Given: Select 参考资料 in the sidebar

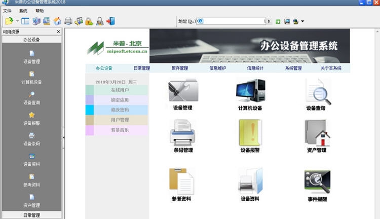Looking at the screenshot, I should (x=31, y=180).
